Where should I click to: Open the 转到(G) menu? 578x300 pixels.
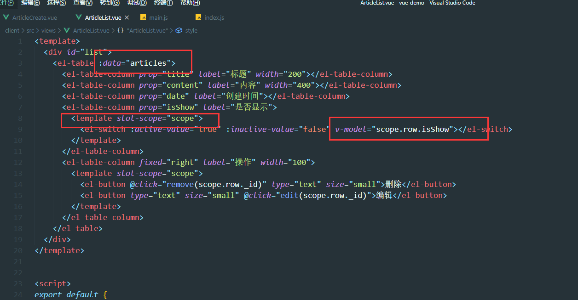(x=110, y=3)
